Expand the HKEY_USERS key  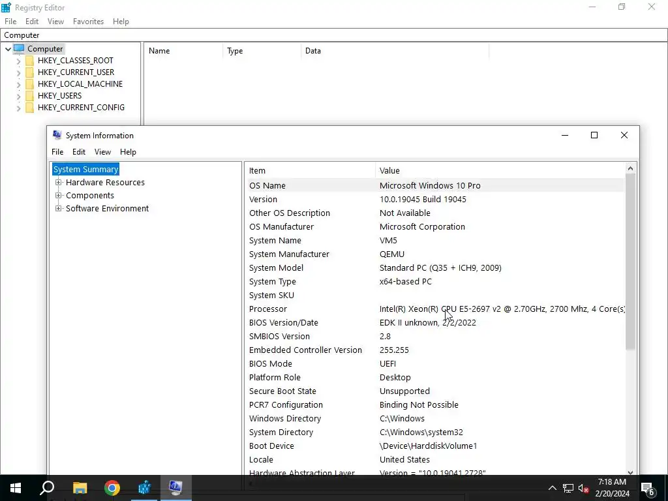(x=18, y=97)
